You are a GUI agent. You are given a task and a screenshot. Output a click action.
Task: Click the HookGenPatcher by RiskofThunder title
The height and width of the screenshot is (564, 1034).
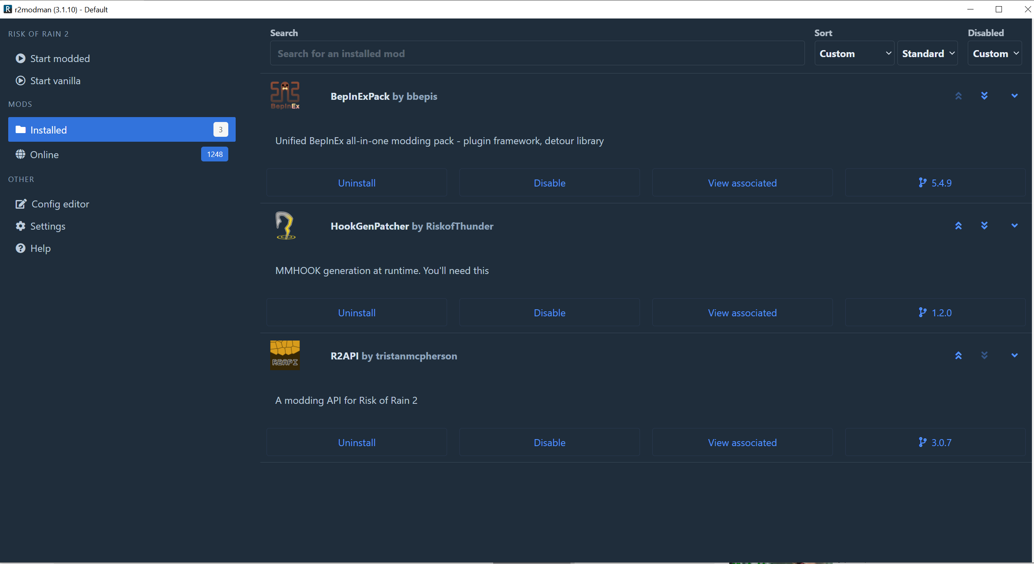click(x=412, y=226)
